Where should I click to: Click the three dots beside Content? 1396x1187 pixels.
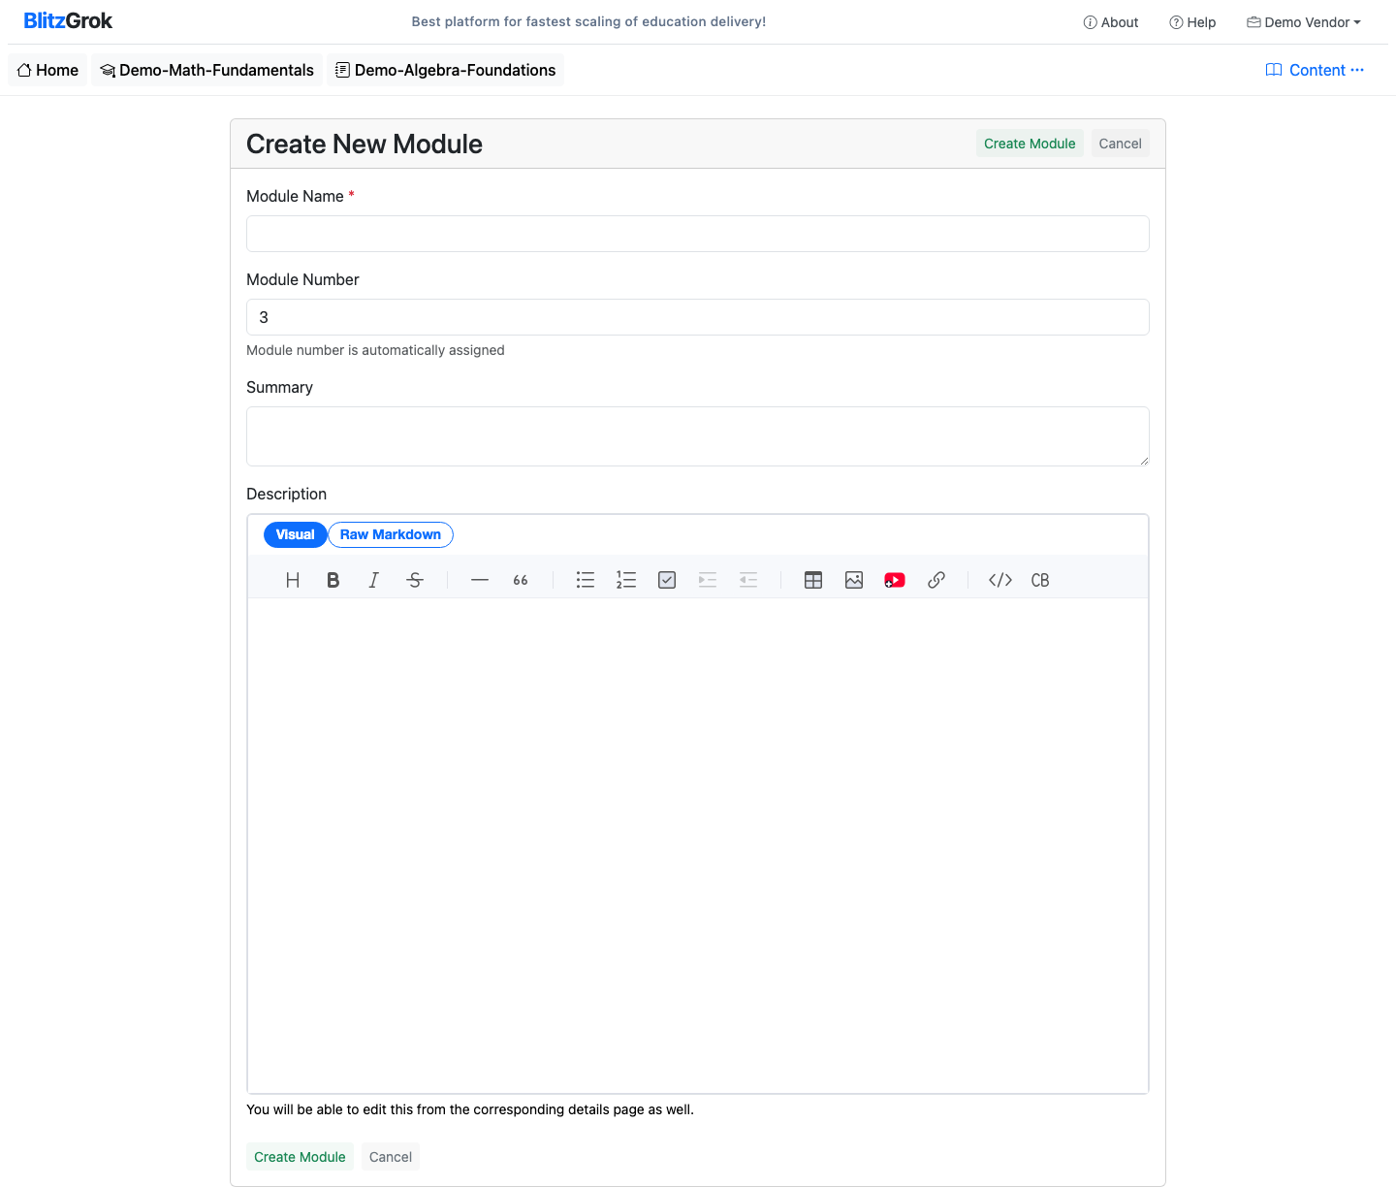click(x=1357, y=70)
